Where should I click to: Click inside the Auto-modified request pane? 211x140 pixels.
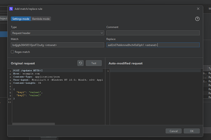coord(156,96)
